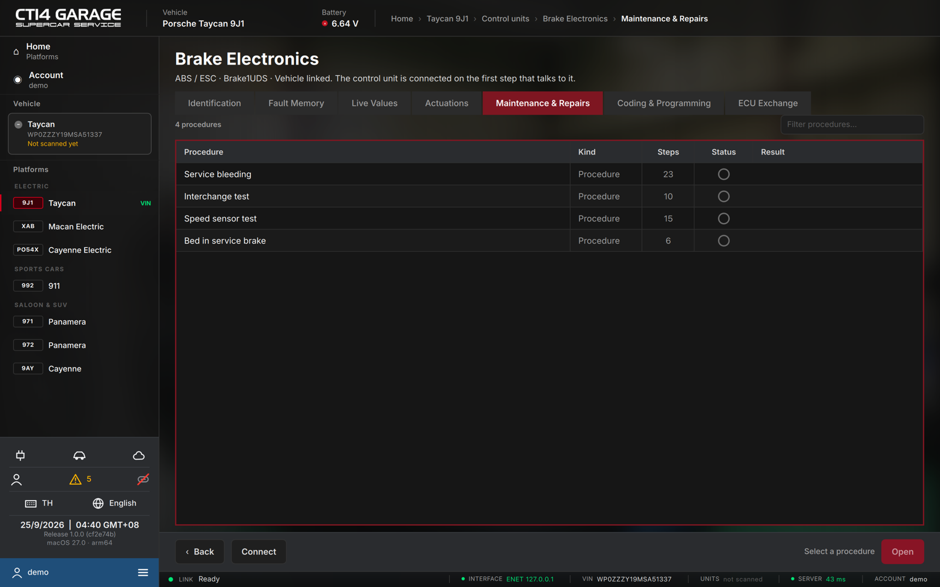Click the car icon in bottom panel
The height and width of the screenshot is (587, 940).
(x=79, y=456)
